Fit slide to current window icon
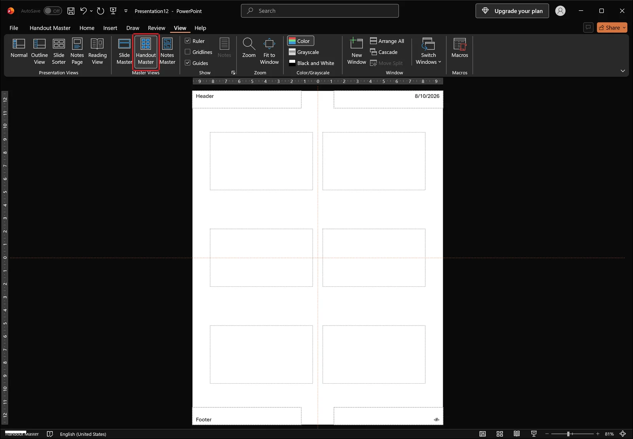This screenshot has height=439, width=633. 623,434
